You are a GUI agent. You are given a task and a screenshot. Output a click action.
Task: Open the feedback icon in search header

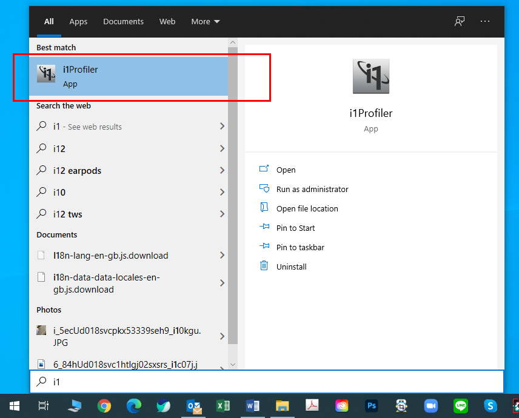pyautogui.click(x=460, y=21)
